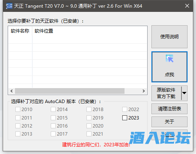The image size is (196, 154).
Task: Click the 清理注册表 button
Action: (x=169, y=109)
